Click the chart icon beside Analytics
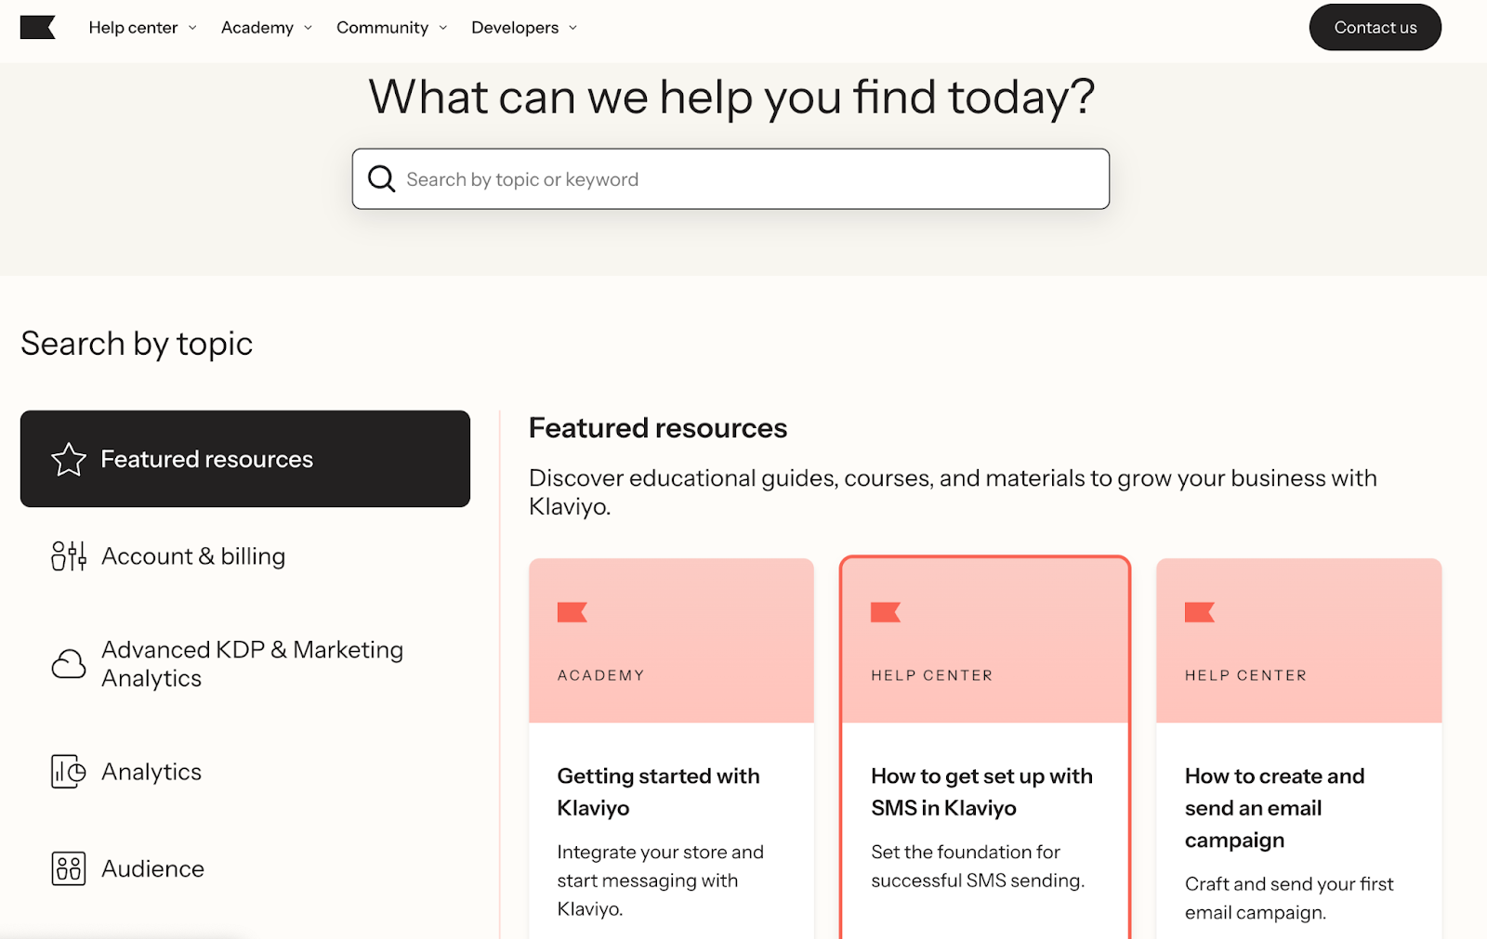Image resolution: width=1487 pixels, height=939 pixels. pos(69,772)
